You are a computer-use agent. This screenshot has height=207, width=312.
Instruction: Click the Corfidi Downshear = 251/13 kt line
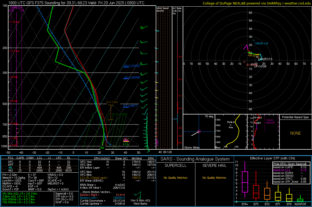click(x=103, y=201)
